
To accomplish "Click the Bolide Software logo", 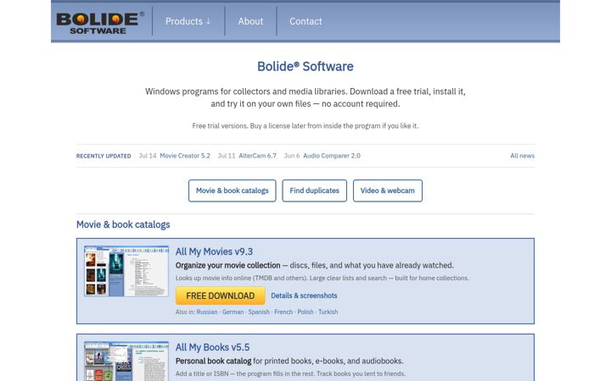I will coord(100,22).
